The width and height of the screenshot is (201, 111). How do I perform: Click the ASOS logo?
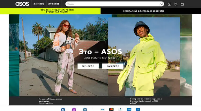click(22, 4)
